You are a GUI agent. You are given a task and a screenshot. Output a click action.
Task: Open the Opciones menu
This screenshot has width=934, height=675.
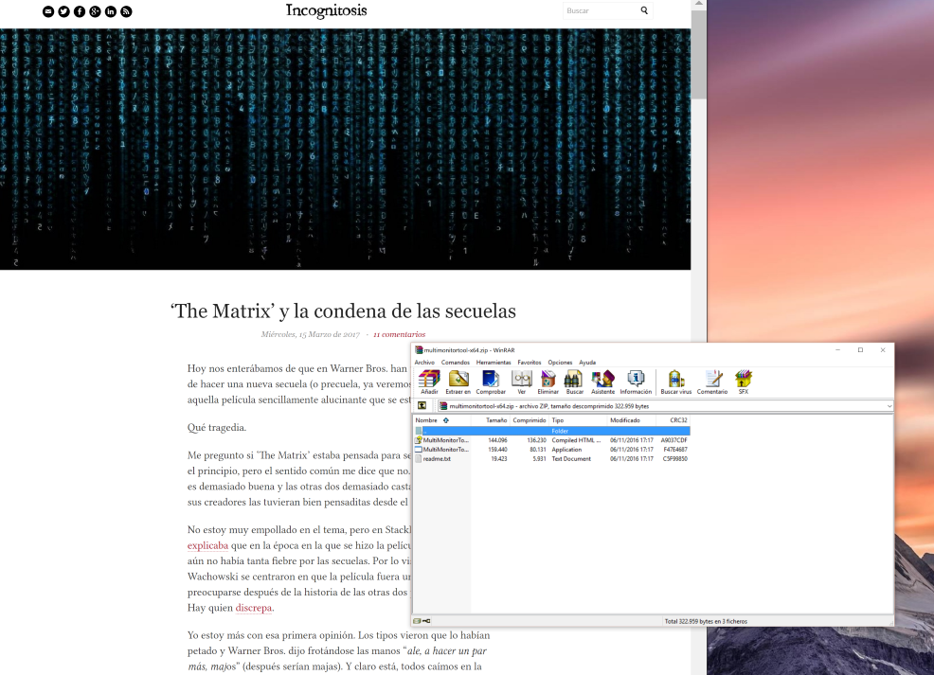(x=560, y=362)
